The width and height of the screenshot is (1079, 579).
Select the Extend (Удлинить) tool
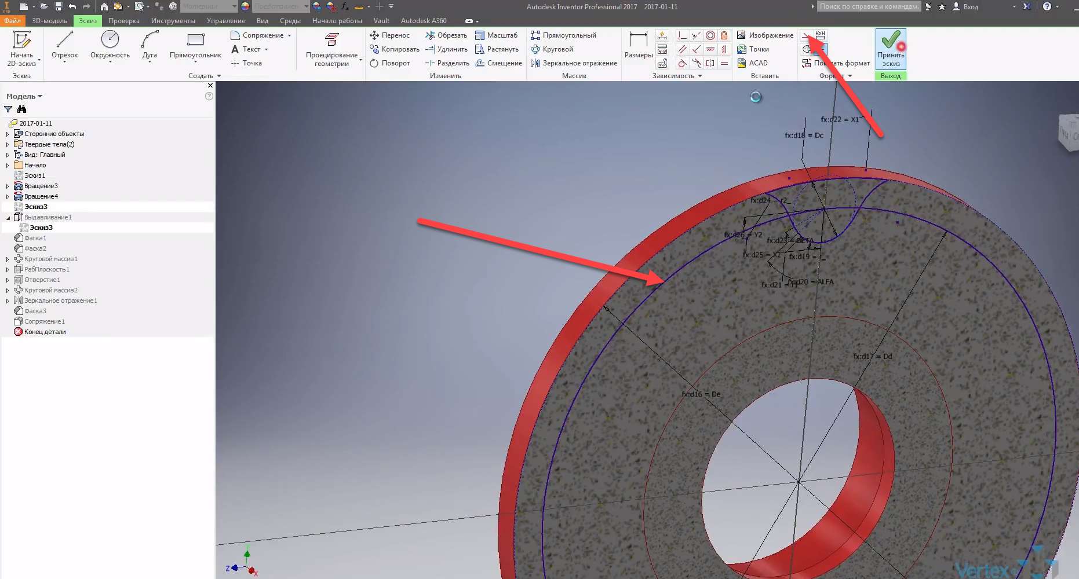[x=446, y=49]
